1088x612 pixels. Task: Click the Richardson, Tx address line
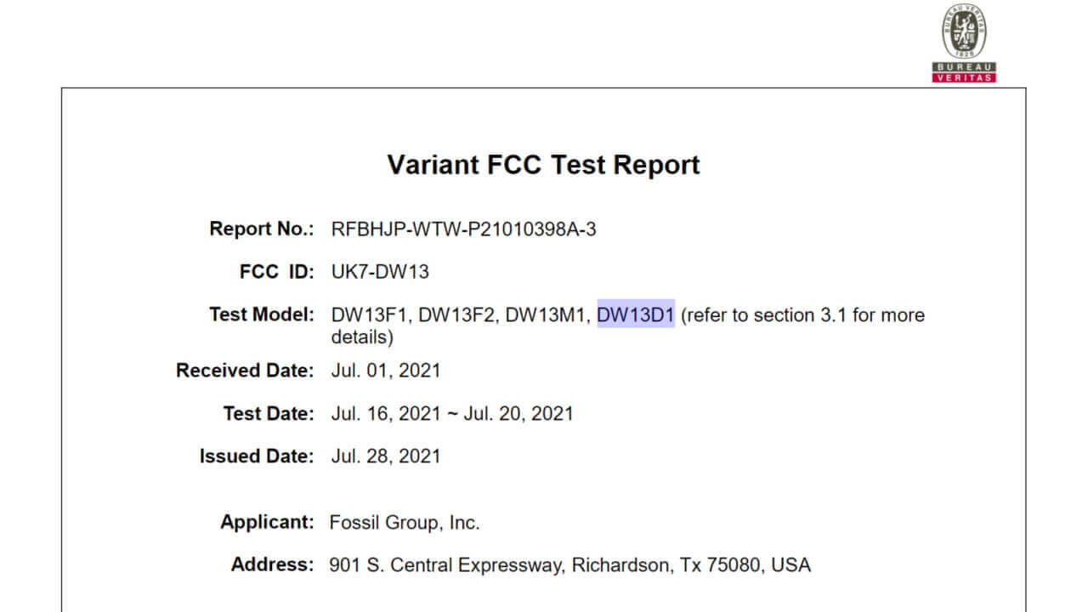569,564
